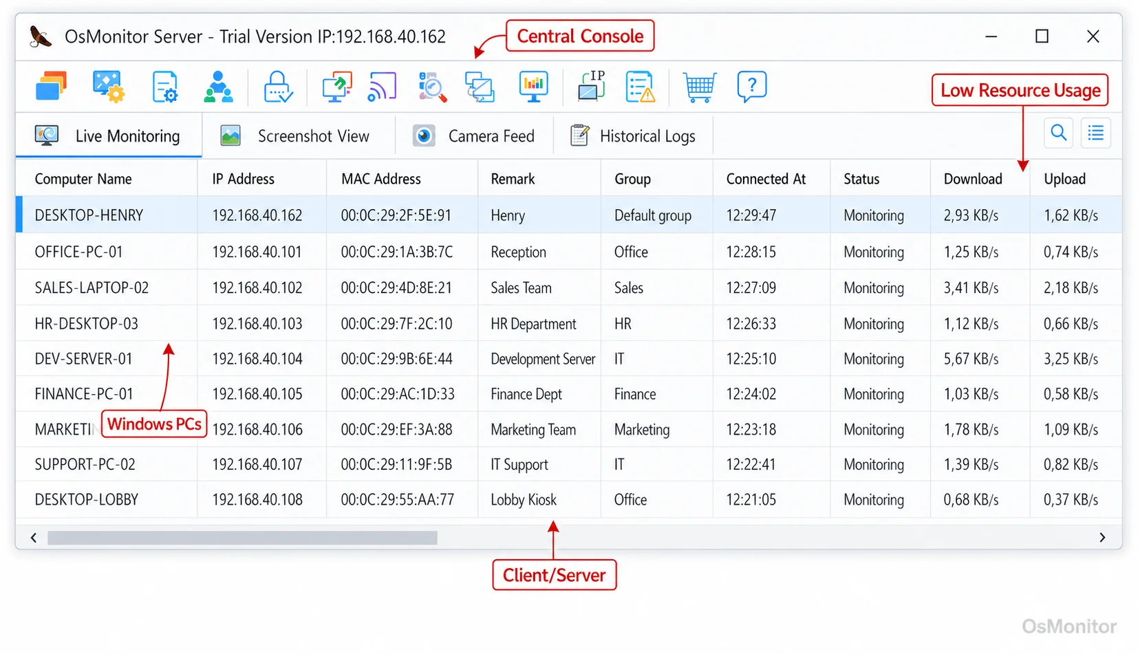Click the IP laptop toolbar icon
1138x654 pixels.
click(x=591, y=86)
